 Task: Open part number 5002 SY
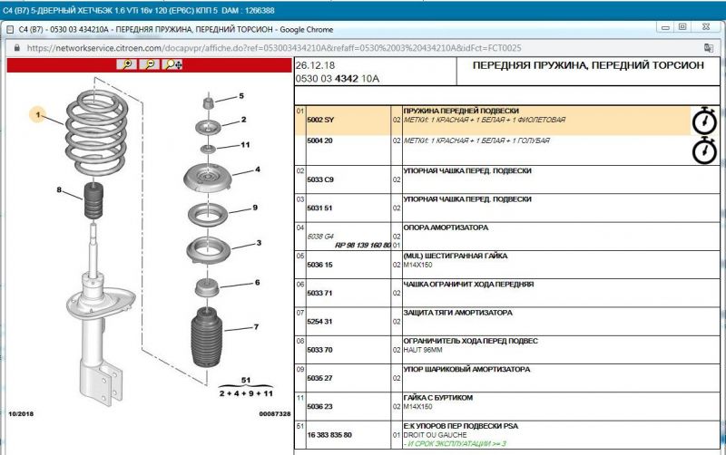[x=320, y=120]
